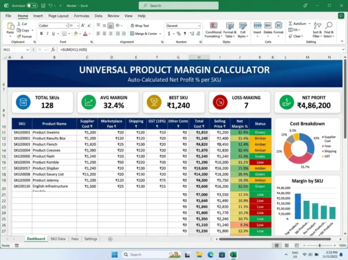
Task: Click the Insert function fx icon
Action: pyautogui.click(x=53, y=49)
